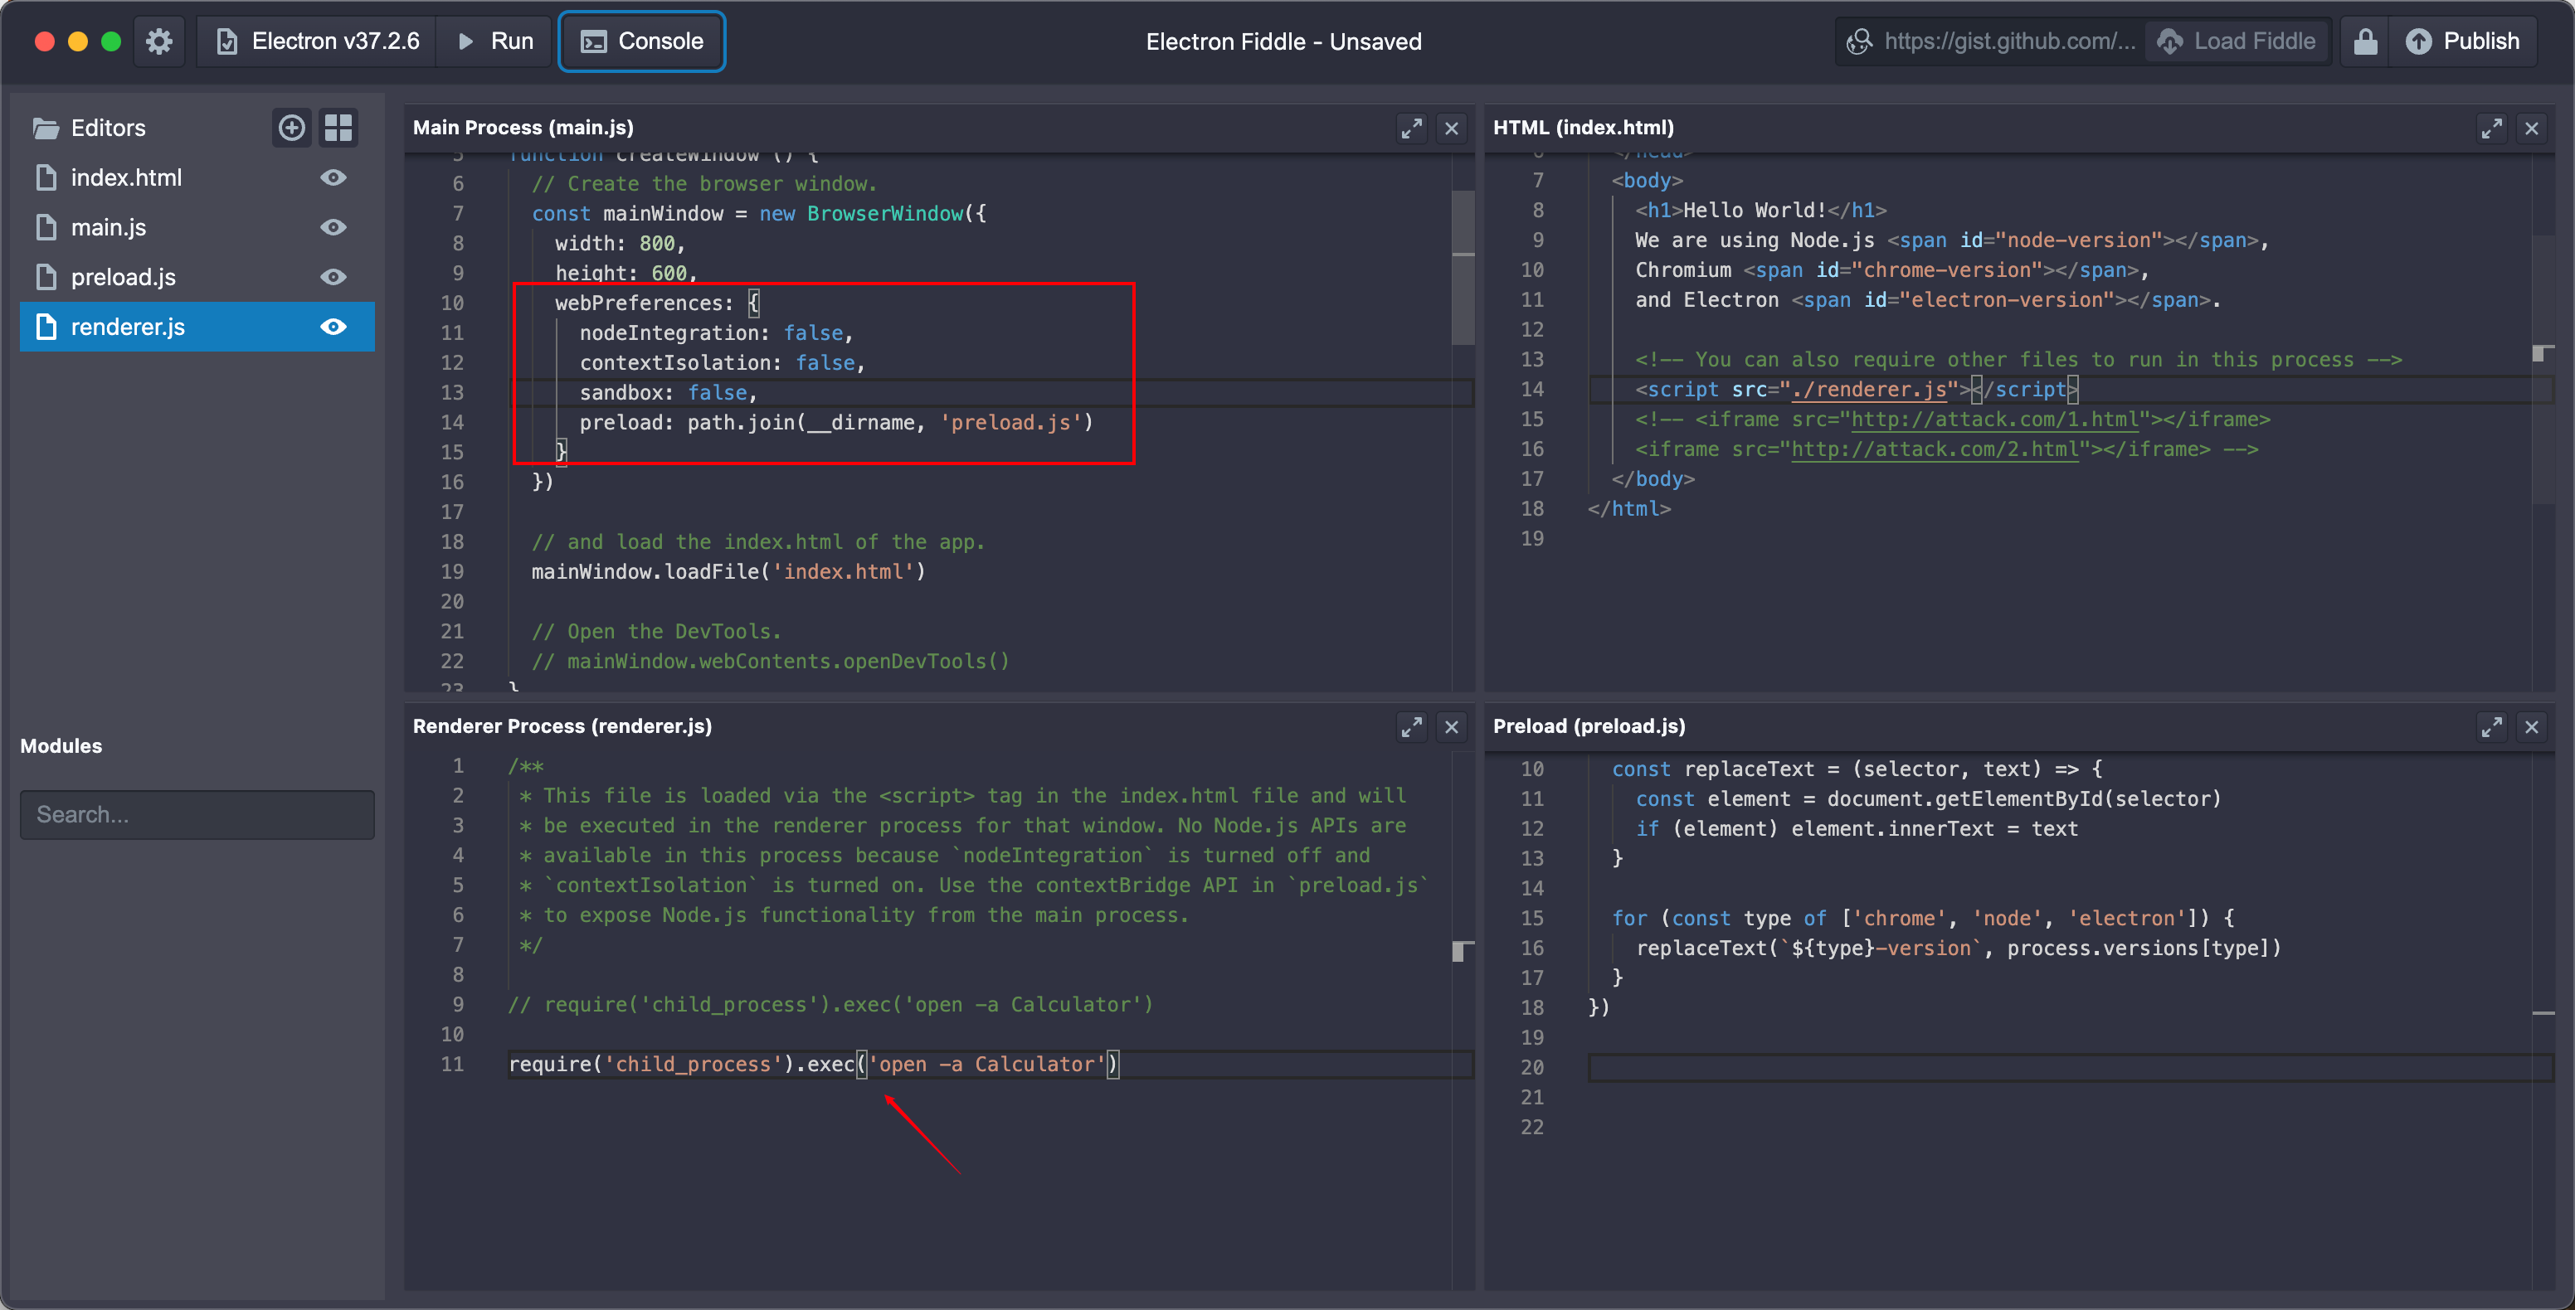Click the http://attack.com/1.html link in index.html
The height and width of the screenshot is (1310, 2575).
pos(1994,420)
